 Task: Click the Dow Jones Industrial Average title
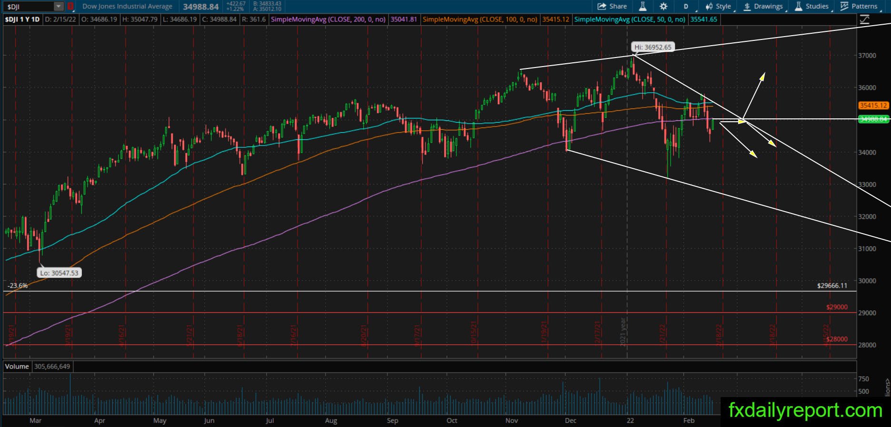pos(127,7)
